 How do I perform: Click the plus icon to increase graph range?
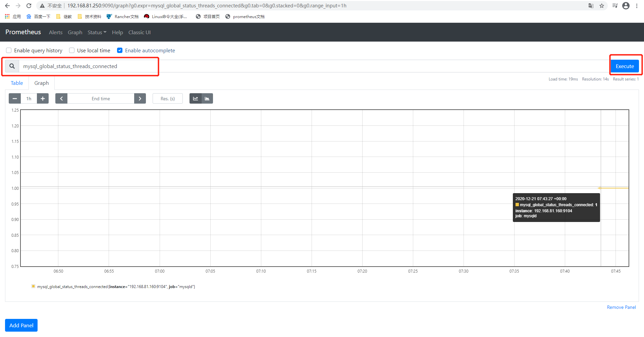pos(43,98)
